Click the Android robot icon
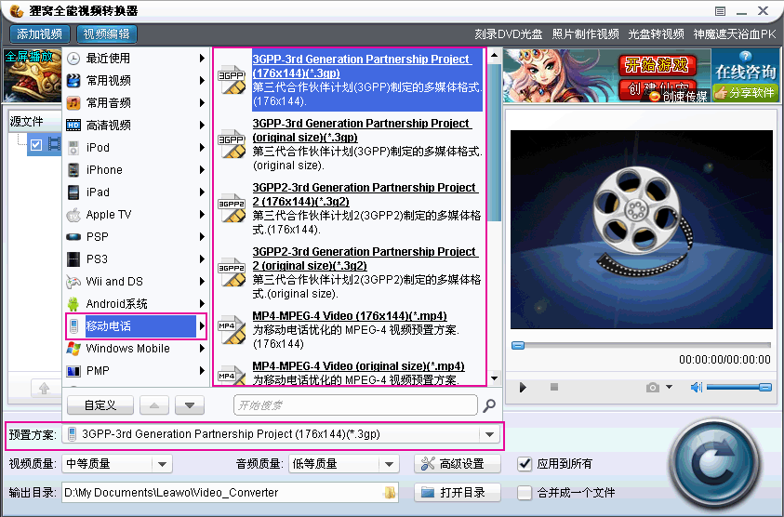784x517 pixels. tap(73, 303)
